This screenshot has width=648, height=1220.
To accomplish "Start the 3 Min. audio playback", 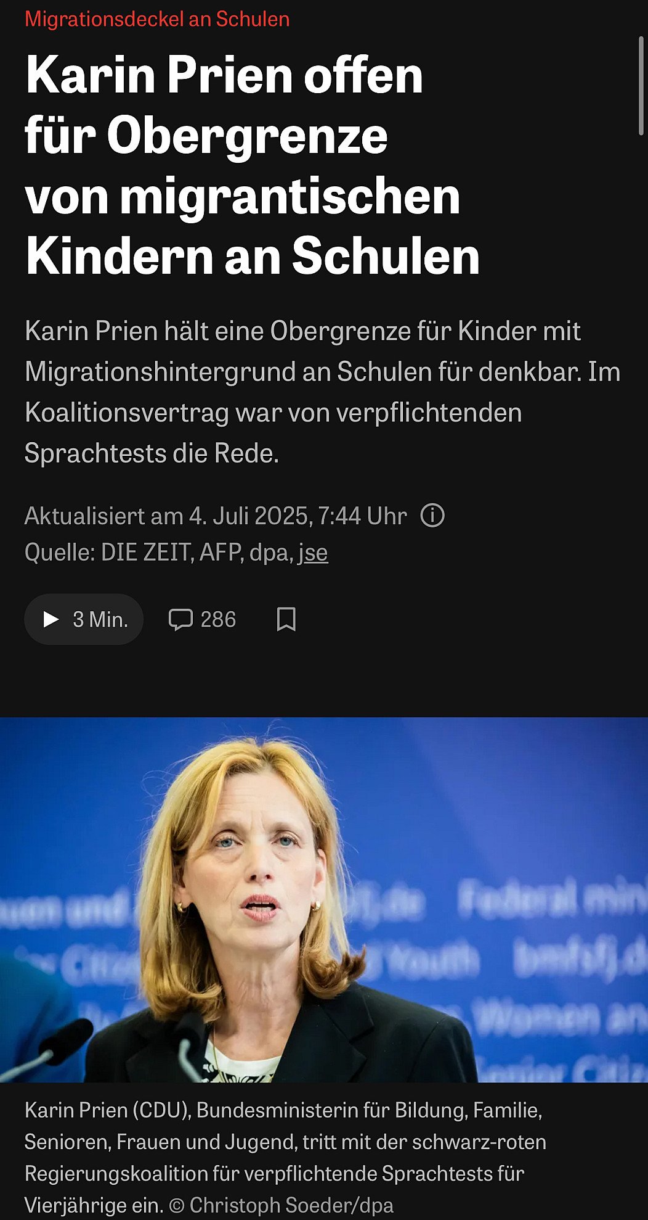I will point(84,619).
